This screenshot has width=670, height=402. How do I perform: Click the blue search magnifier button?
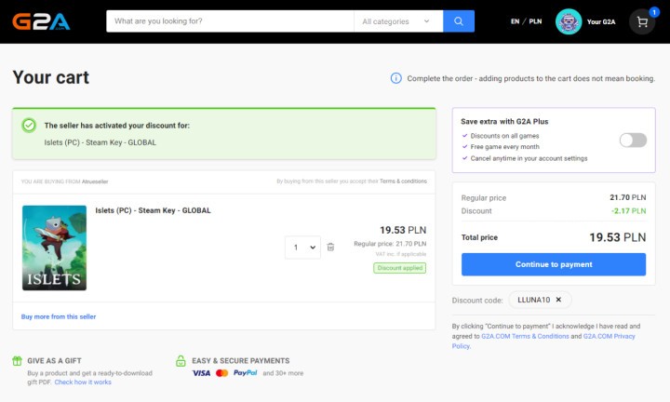point(459,20)
